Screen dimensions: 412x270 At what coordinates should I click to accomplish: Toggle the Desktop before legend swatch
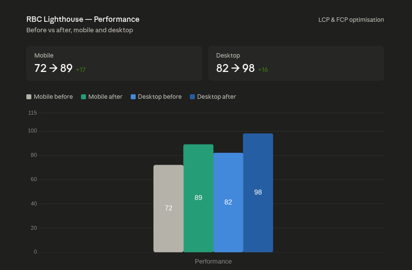(x=133, y=97)
